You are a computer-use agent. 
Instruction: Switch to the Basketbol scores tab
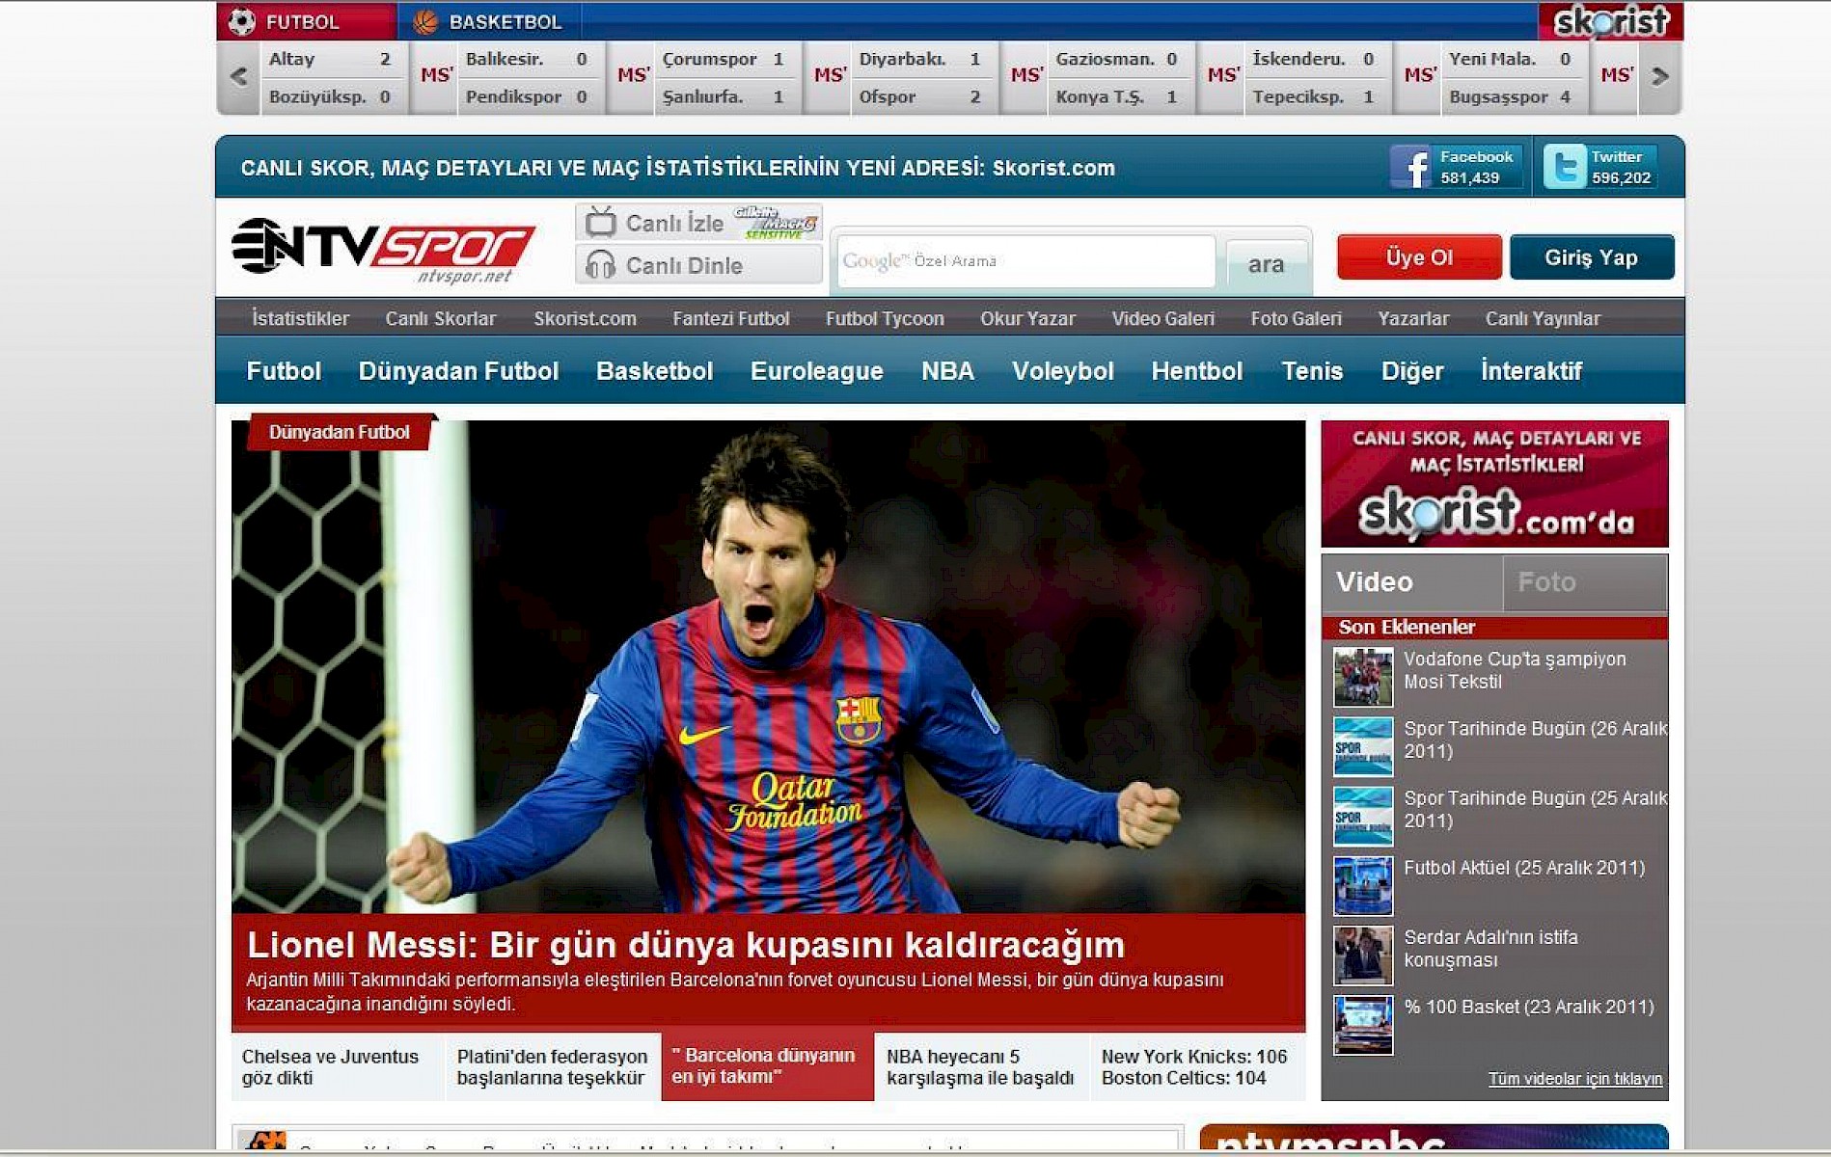[489, 21]
